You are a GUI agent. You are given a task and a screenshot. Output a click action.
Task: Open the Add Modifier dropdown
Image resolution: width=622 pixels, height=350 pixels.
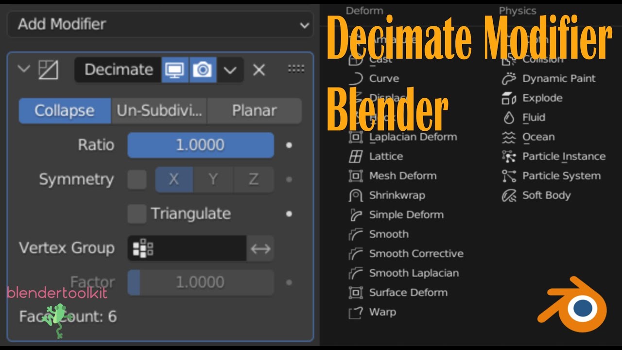click(x=160, y=24)
